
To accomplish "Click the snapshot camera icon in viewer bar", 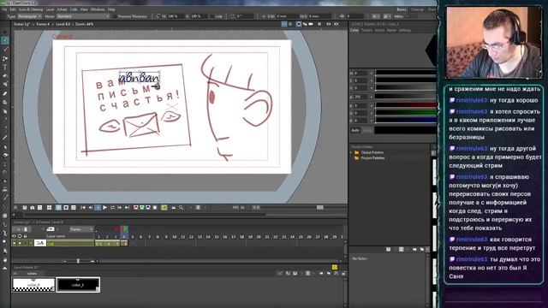I will tap(33, 207).
